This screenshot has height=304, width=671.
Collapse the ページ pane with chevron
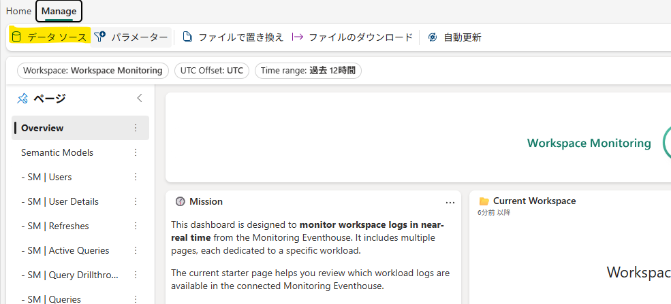pos(140,98)
